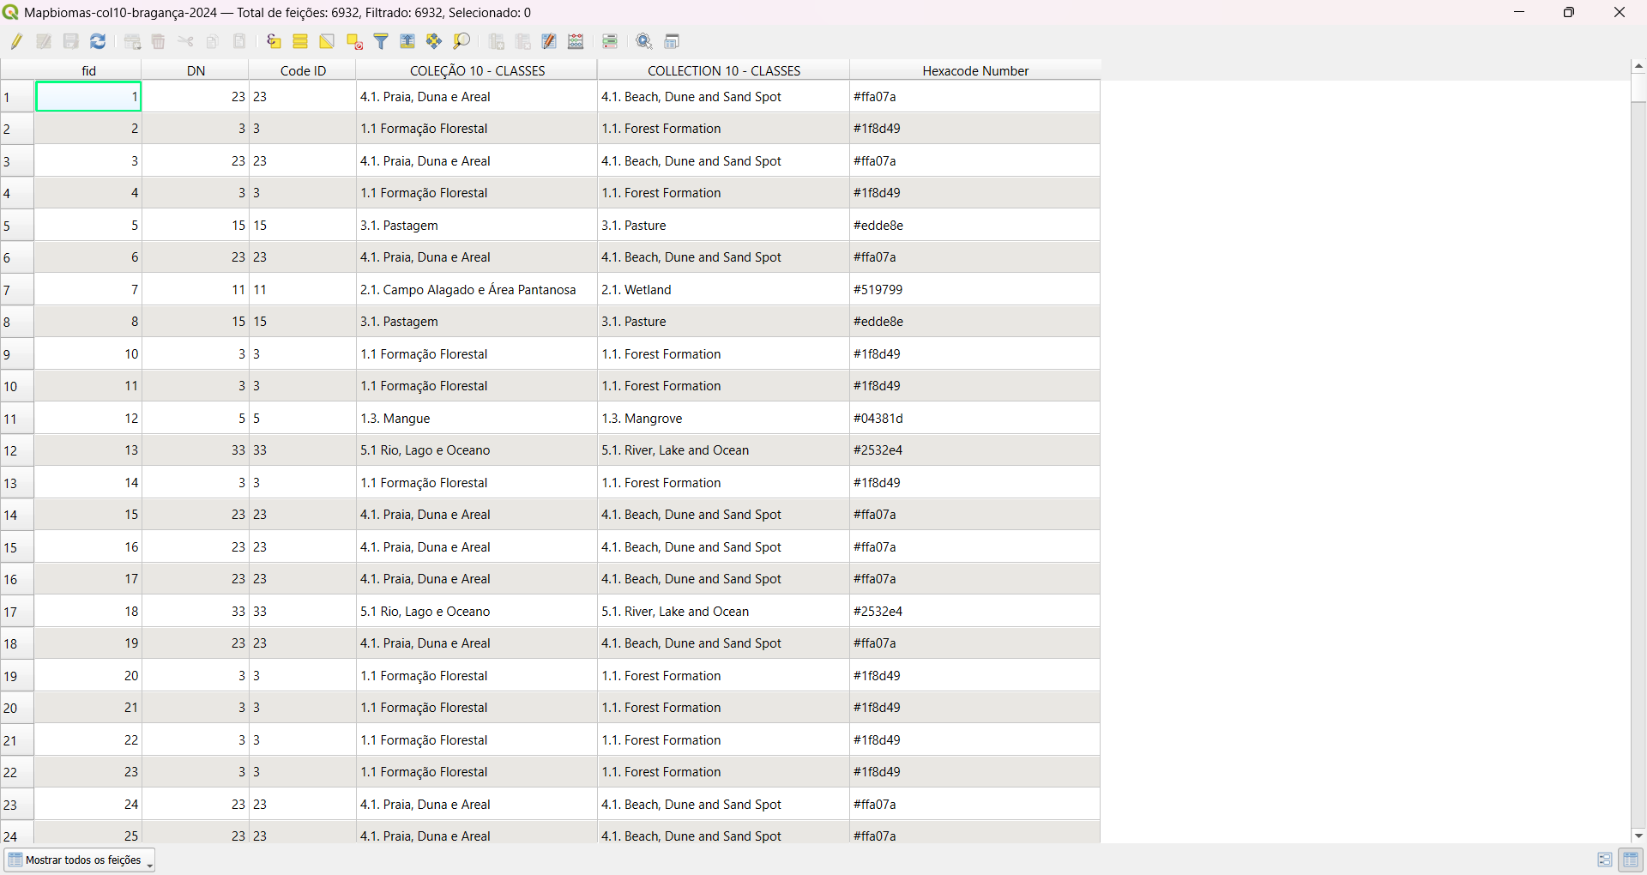Viewport: 1647px width, 875px height.
Task: Select all features in the table
Action: 300,41
